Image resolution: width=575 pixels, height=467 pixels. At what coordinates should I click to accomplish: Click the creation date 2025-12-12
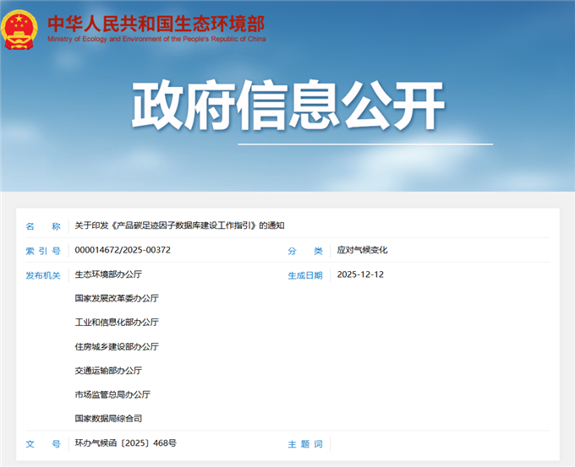(360, 274)
